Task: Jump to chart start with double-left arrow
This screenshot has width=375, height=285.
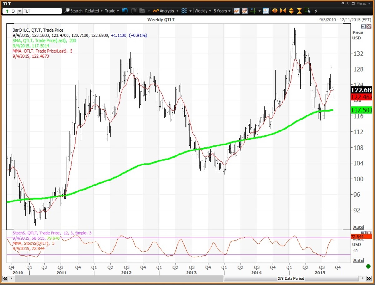Action: [5, 278]
